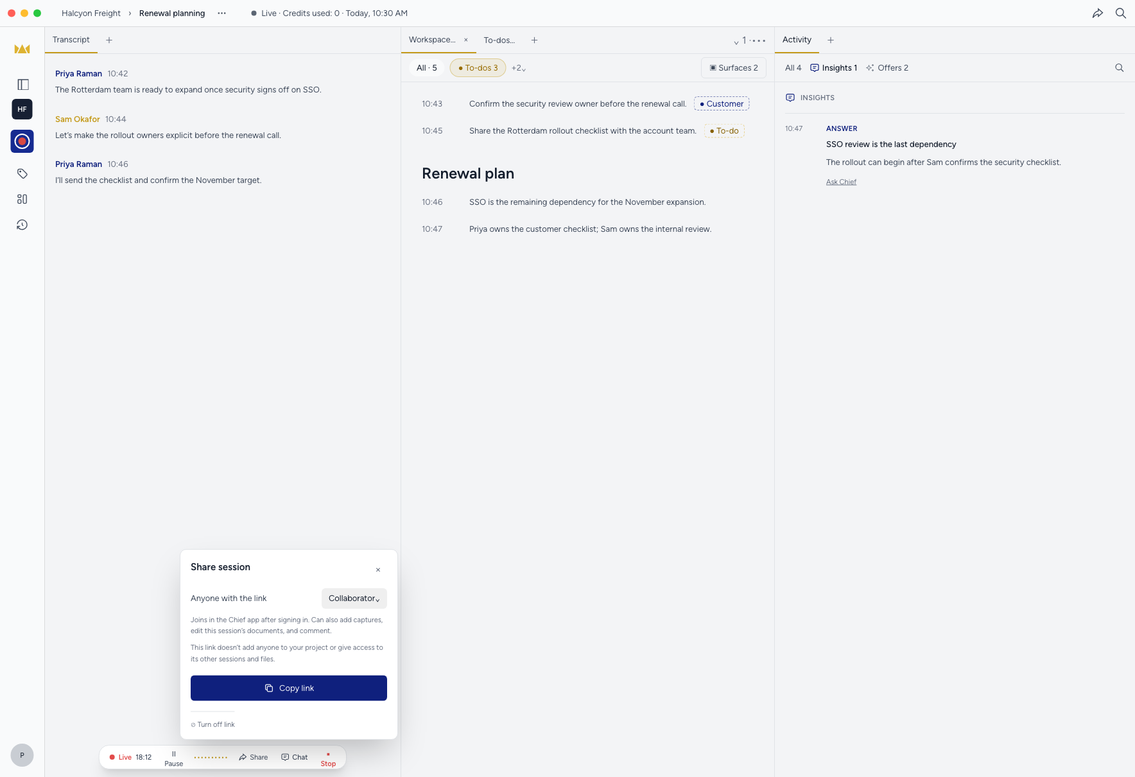The image size is (1135, 777).
Task: Click the search icon in title bar
Action: [x=1121, y=13]
